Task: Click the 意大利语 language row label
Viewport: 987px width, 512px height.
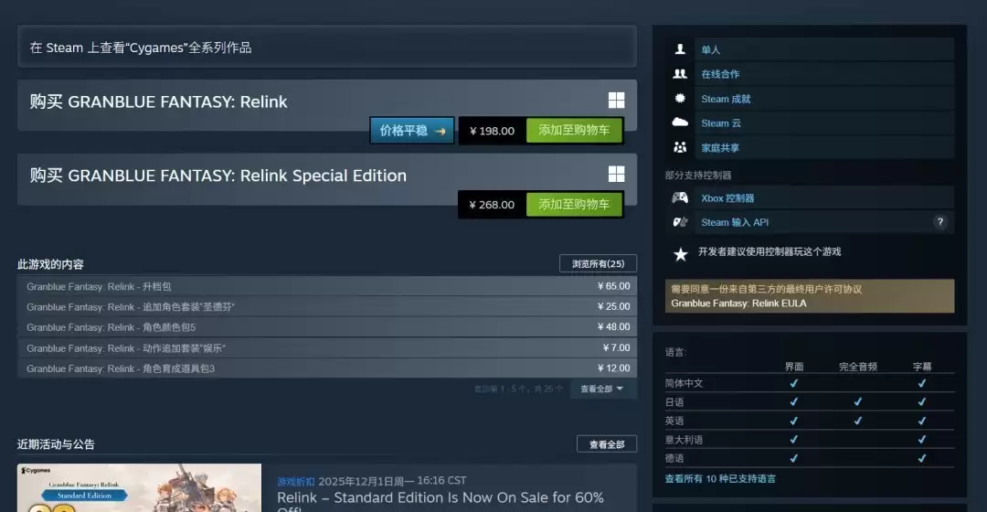Action: 684,440
